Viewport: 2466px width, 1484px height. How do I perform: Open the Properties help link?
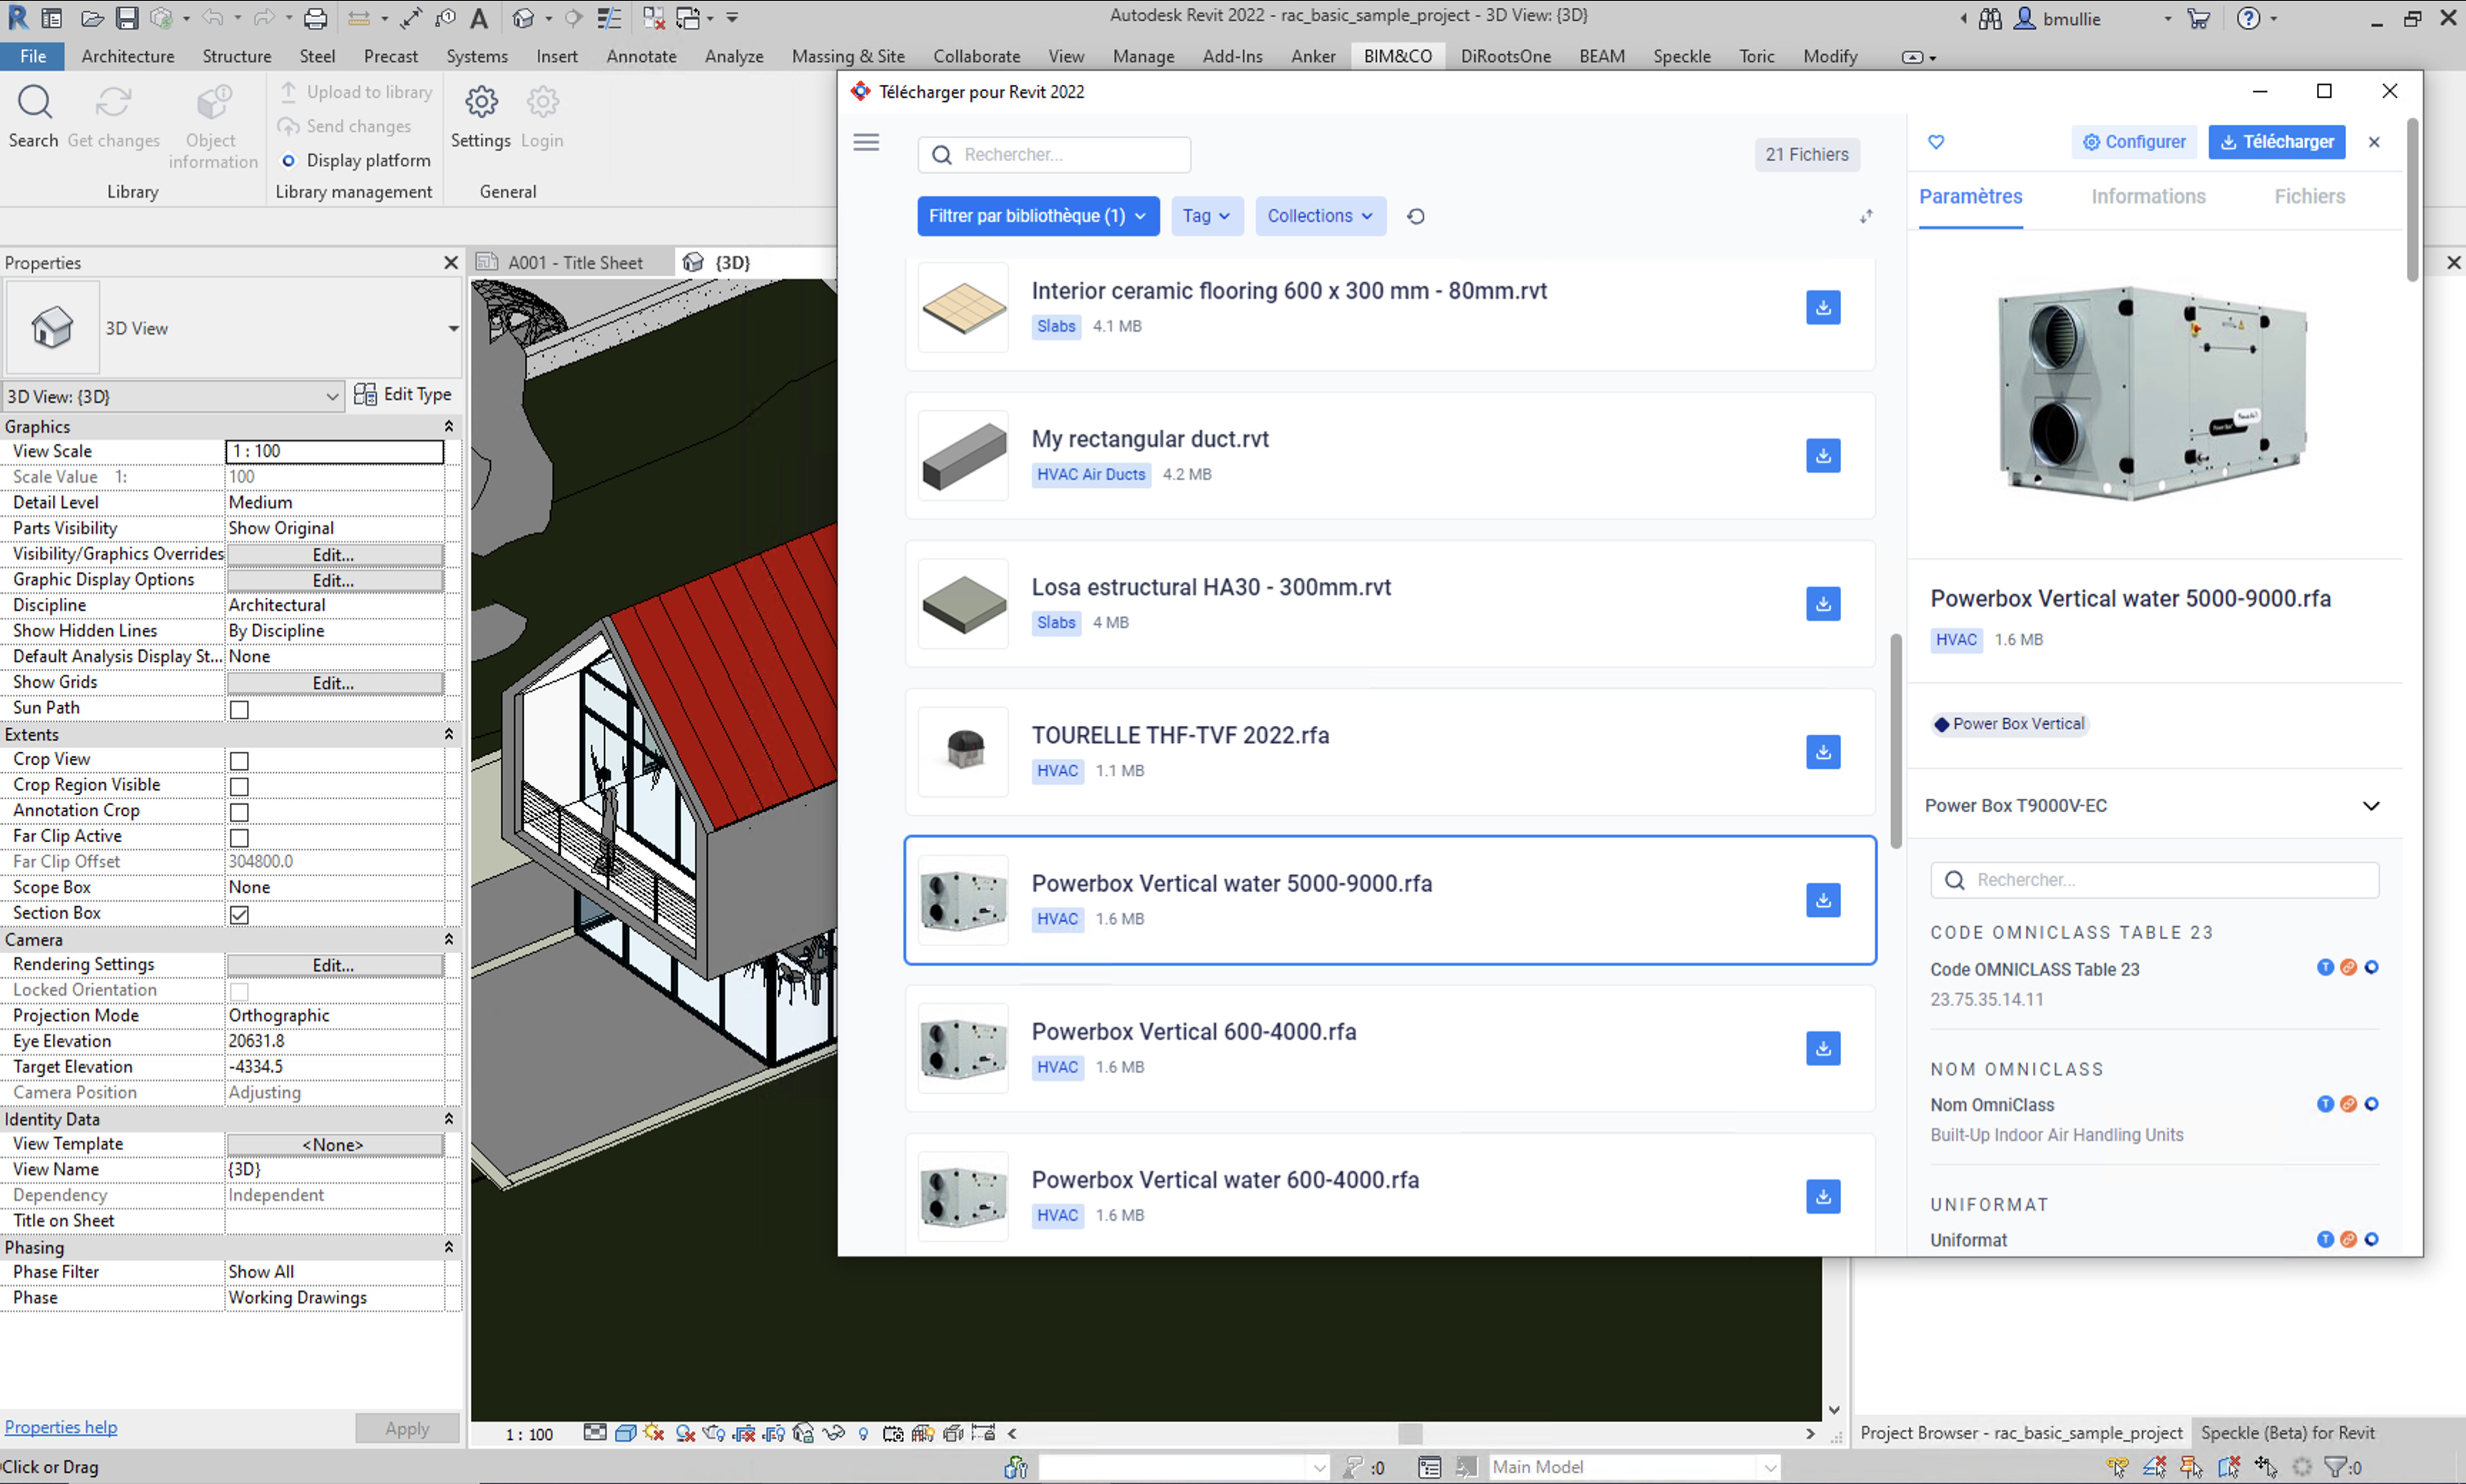(61, 1427)
